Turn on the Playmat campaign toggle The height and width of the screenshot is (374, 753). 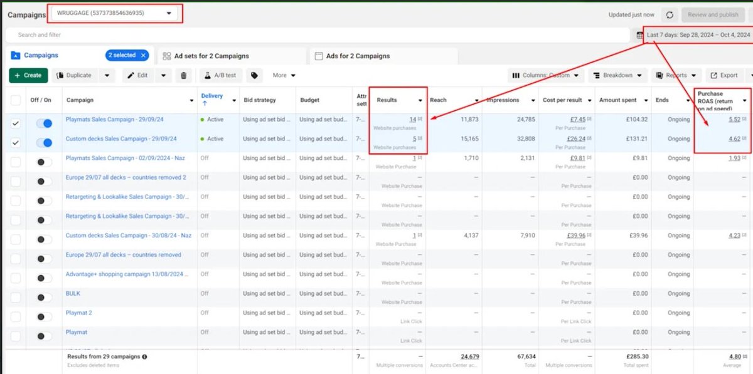(44, 336)
